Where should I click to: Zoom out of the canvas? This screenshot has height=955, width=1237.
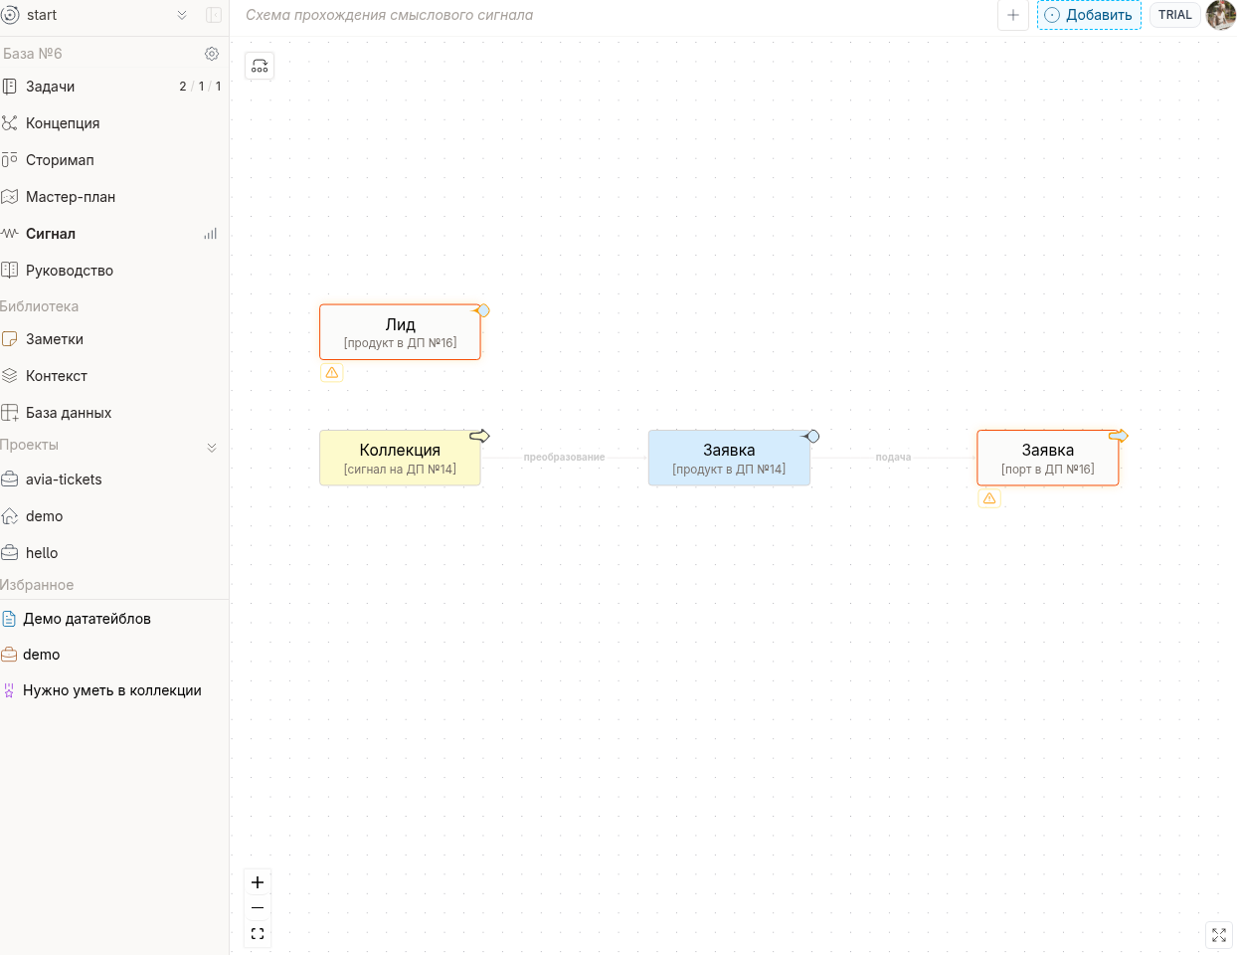[x=258, y=908]
